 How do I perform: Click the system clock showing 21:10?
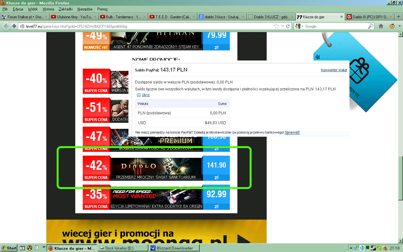pyautogui.click(x=395, y=248)
